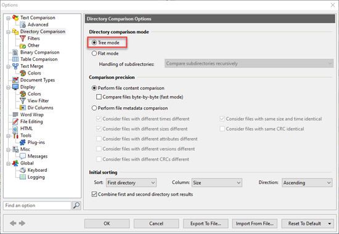Collapse the Text Comparison tree node
This screenshot has width=339, height=234.
coord(8,18)
